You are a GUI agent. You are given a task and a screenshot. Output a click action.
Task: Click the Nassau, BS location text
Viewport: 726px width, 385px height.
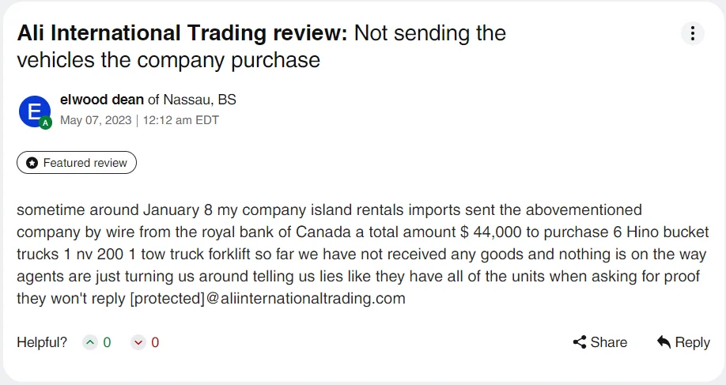pos(199,100)
